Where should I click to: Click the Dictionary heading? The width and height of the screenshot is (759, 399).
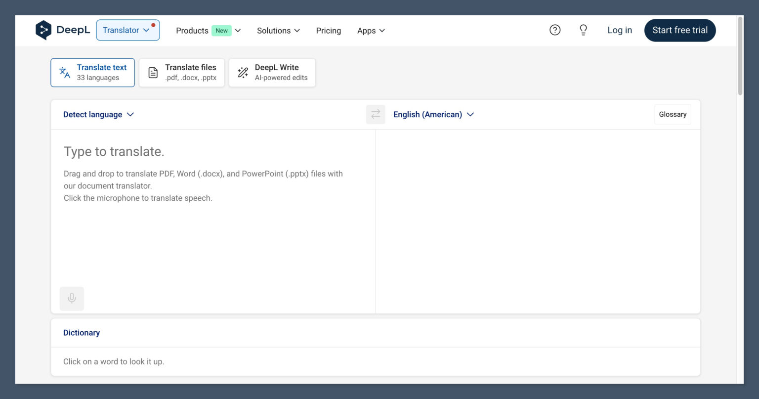click(x=82, y=333)
